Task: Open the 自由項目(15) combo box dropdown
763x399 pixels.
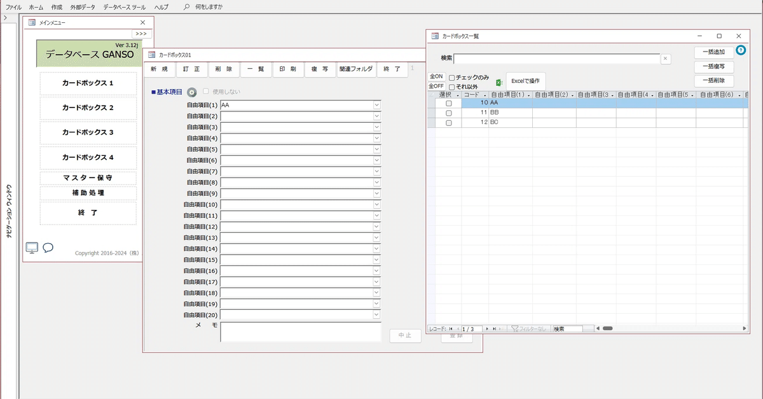Action: pyautogui.click(x=376, y=260)
